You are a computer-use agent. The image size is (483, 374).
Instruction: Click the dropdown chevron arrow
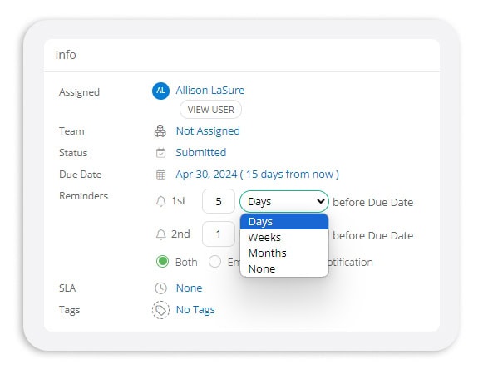(320, 201)
